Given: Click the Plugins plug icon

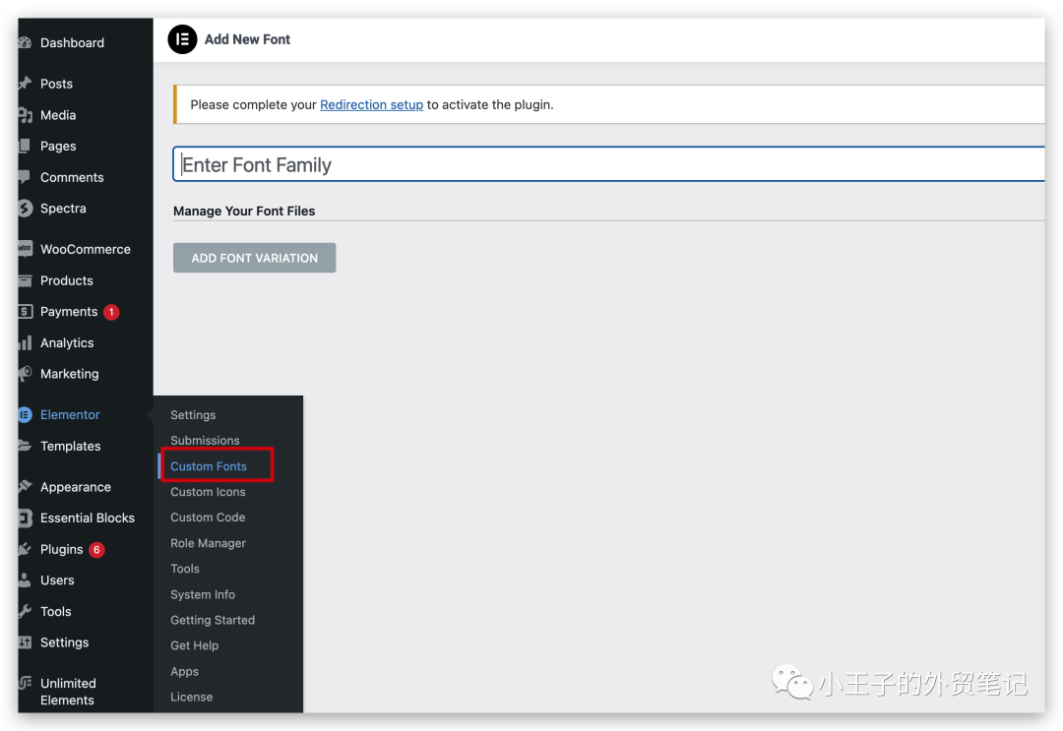Looking at the screenshot, I should (x=25, y=549).
